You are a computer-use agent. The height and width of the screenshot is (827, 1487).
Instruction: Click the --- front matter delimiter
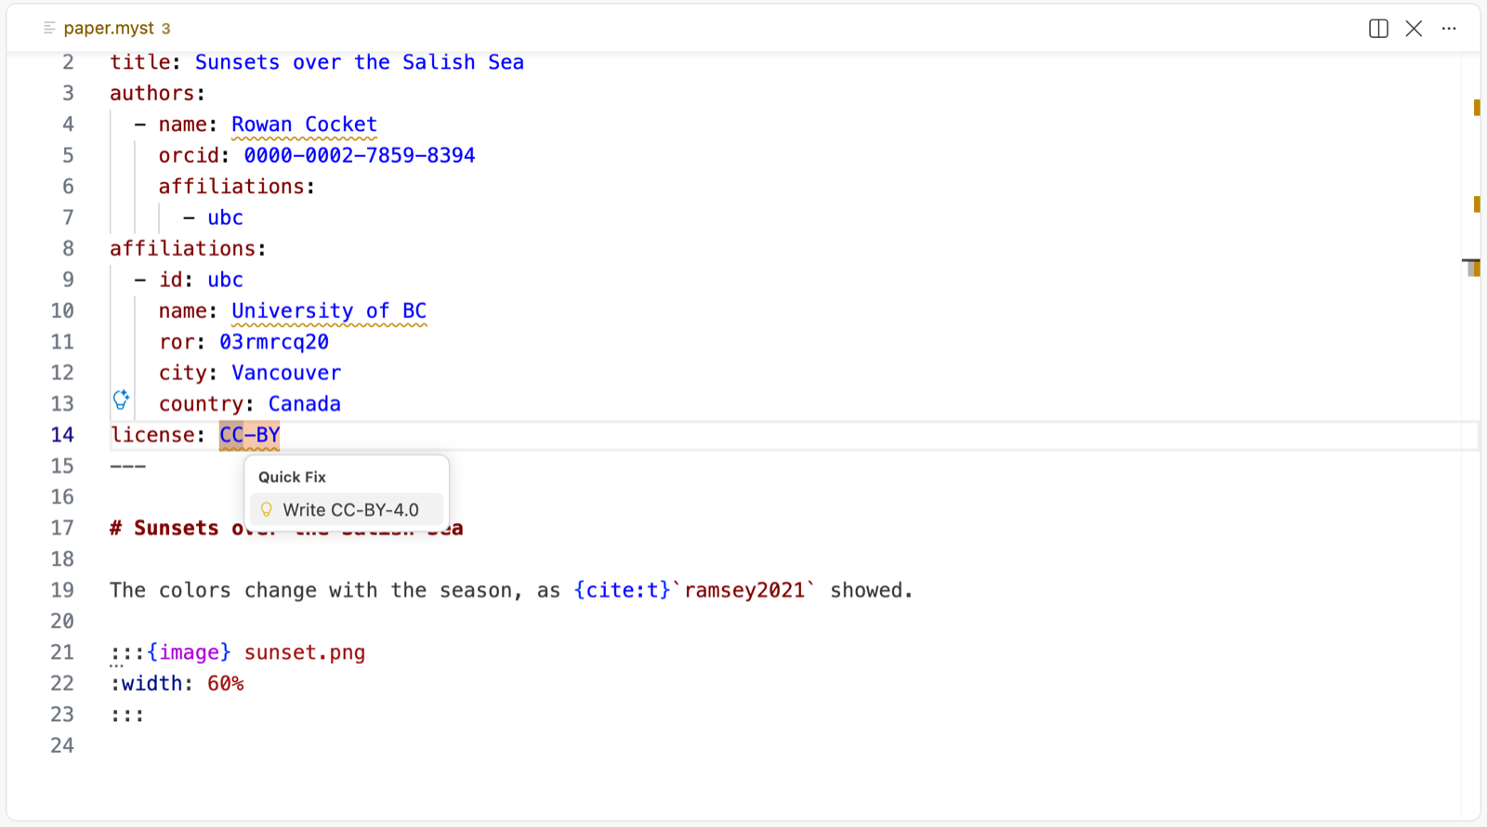pyautogui.click(x=127, y=466)
